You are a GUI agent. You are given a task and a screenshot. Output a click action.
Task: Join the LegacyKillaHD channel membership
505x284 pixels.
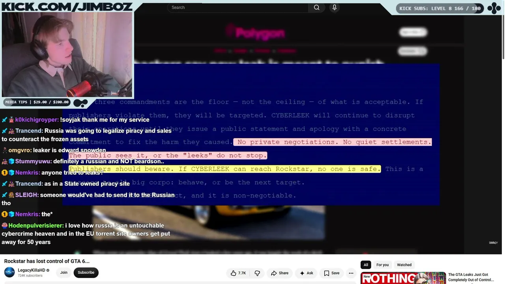point(64,273)
